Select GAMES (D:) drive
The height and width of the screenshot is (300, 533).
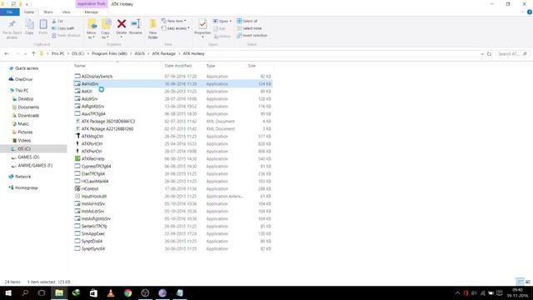click(x=28, y=157)
